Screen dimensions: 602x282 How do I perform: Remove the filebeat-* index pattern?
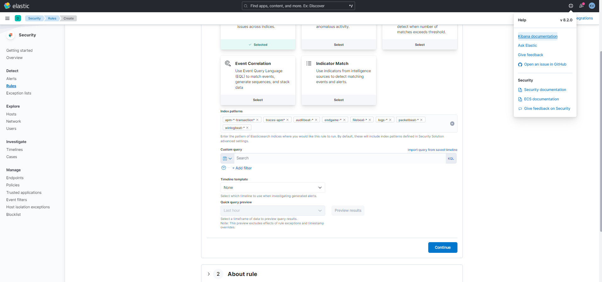(370, 120)
